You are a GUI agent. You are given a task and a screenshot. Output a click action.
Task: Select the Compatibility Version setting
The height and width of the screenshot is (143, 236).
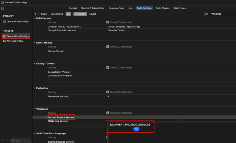click(x=59, y=72)
